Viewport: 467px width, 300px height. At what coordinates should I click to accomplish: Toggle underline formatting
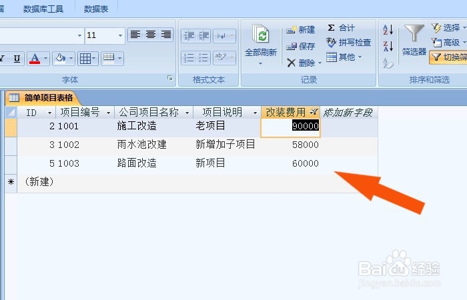tap(17, 59)
